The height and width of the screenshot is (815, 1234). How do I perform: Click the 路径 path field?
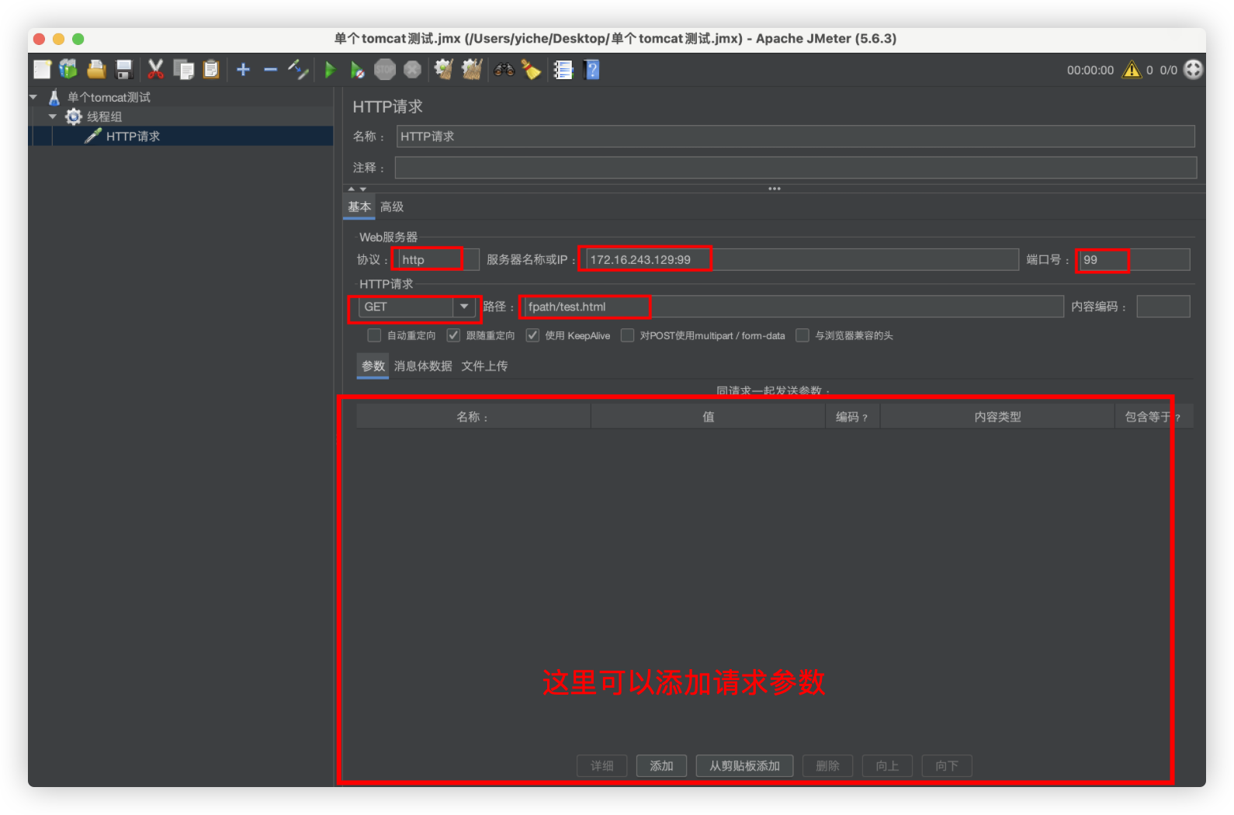coord(792,307)
